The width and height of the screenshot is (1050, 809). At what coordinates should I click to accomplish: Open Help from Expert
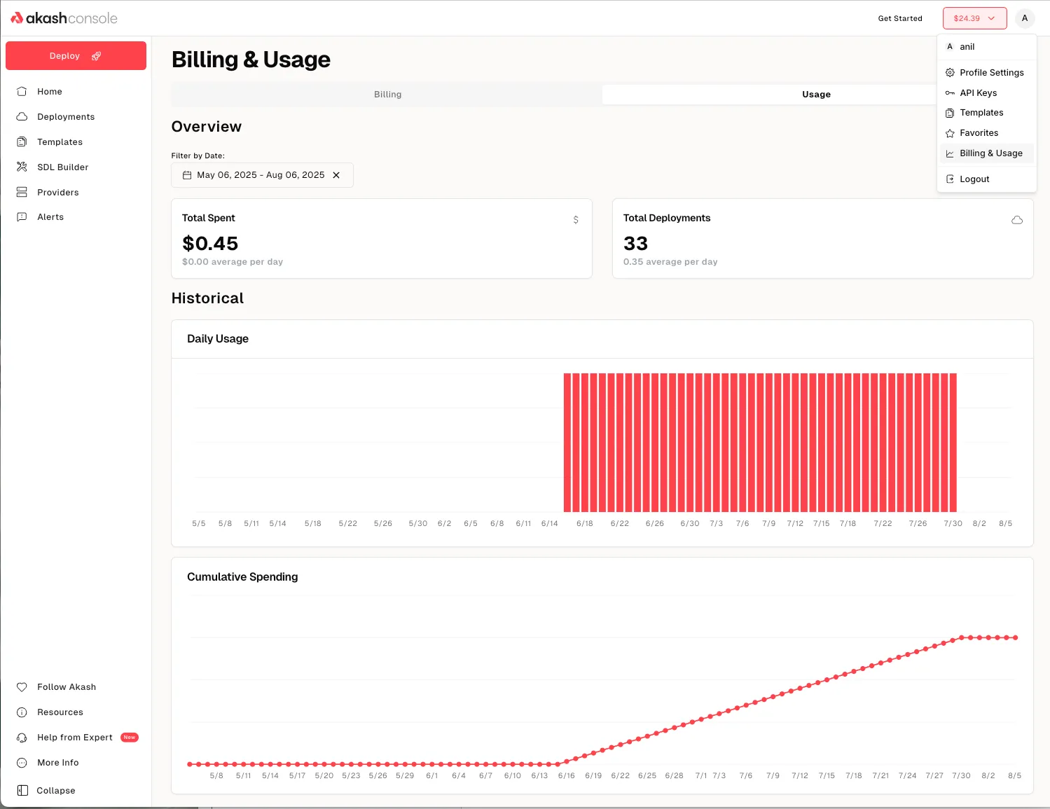click(74, 738)
